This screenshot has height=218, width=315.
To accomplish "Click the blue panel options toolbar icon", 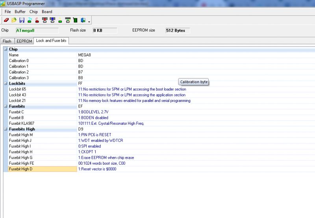I will click(83, 20).
